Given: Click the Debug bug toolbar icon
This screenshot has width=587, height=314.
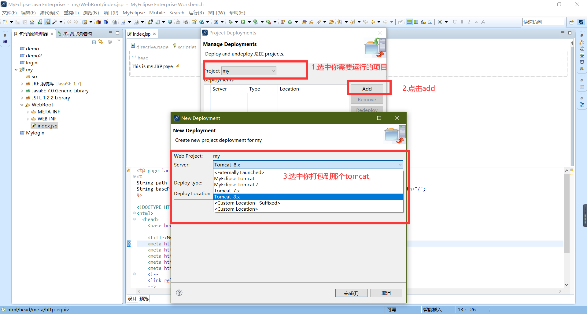Looking at the screenshot, I should [230, 22].
